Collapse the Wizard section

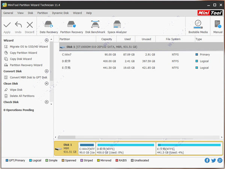pos(46,41)
